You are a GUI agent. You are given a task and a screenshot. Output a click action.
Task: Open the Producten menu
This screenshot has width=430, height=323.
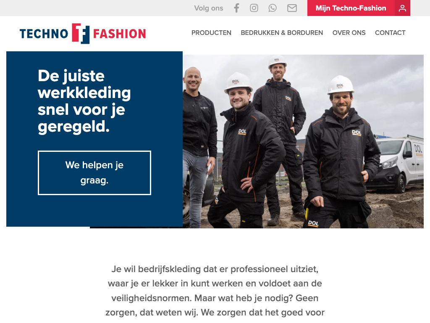click(x=211, y=33)
